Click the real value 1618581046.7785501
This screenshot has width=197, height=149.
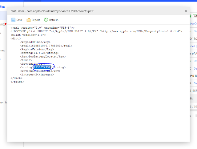46,46
